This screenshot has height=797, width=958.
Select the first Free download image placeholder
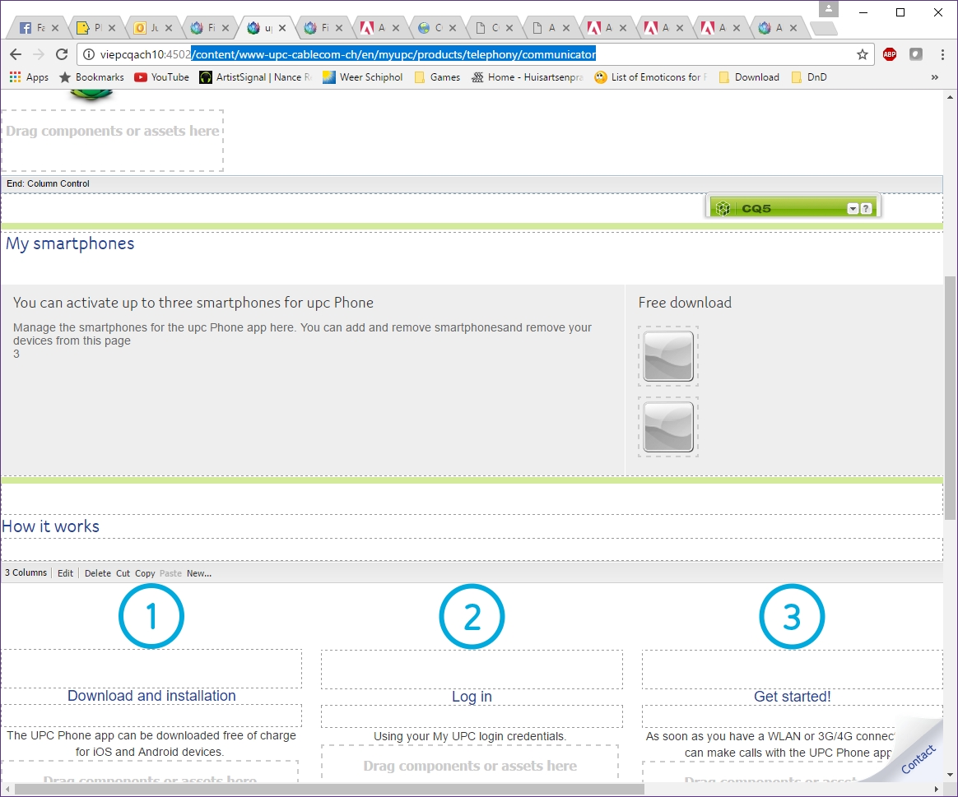[x=668, y=356]
